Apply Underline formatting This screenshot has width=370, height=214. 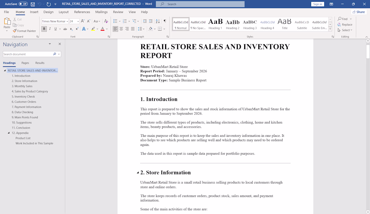55,29
